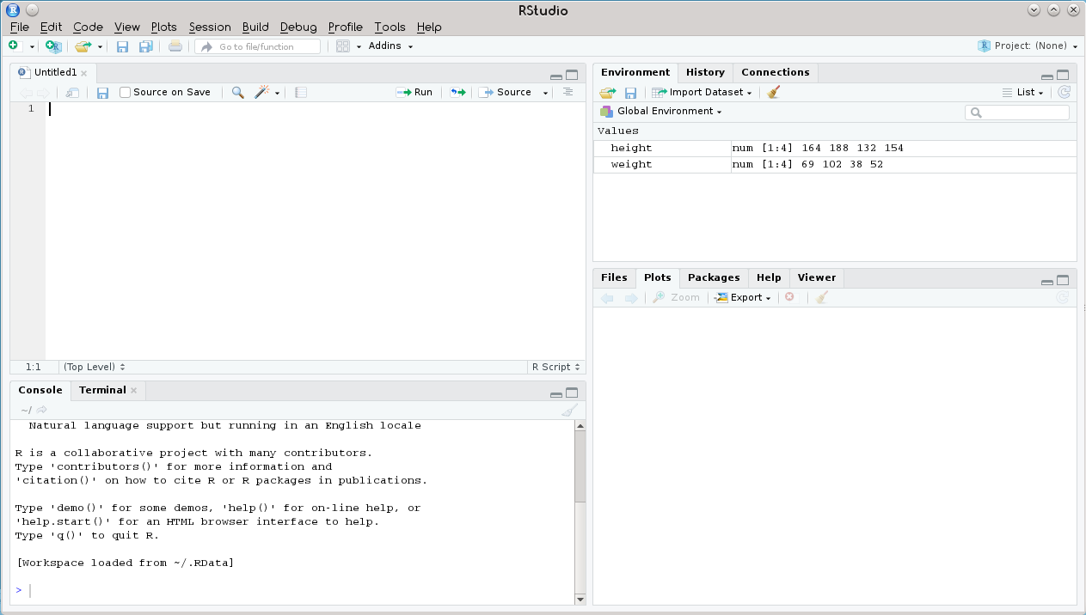Switch to the Packages tab
The width and height of the screenshot is (1086, 615).
coord(714,277)
